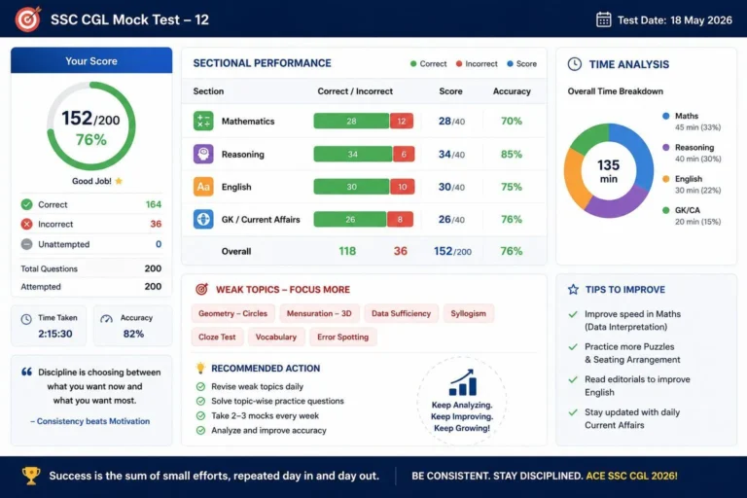Click check icon beside Analyze and improve accuracy
747x498 pixels.
pos(200,430)
